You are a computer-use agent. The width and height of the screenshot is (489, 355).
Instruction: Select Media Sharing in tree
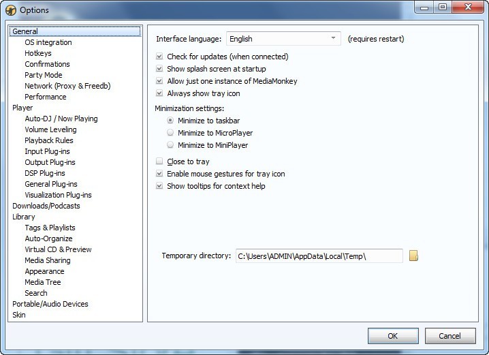click(48, 261)
